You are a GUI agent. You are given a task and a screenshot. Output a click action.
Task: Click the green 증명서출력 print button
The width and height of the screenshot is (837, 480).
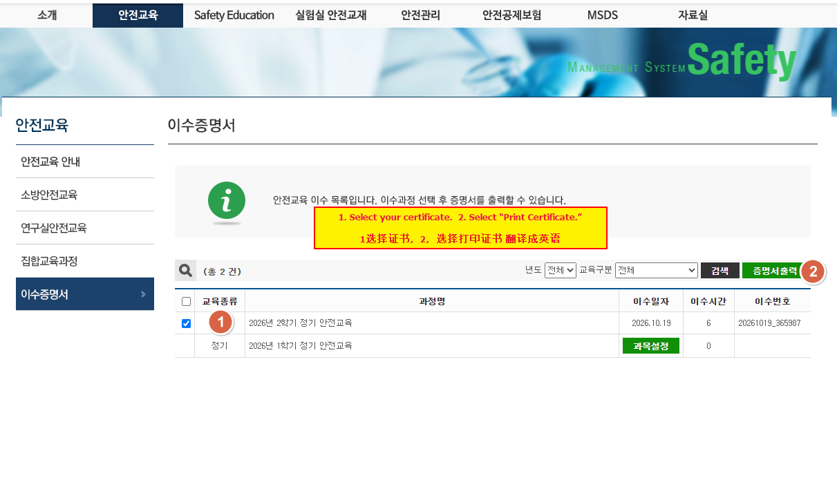(773, 271)
